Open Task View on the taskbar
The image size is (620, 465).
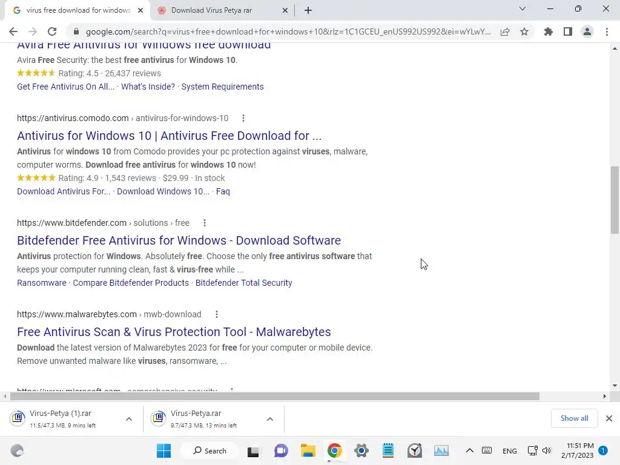[x=253, y=450]
